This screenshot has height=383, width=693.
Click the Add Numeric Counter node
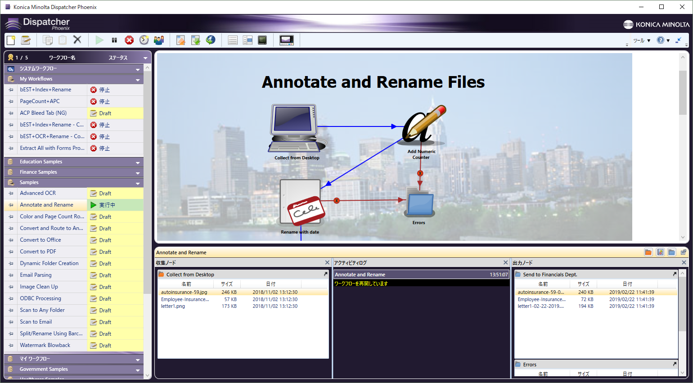pyautogui.click(x=422, y=126)
